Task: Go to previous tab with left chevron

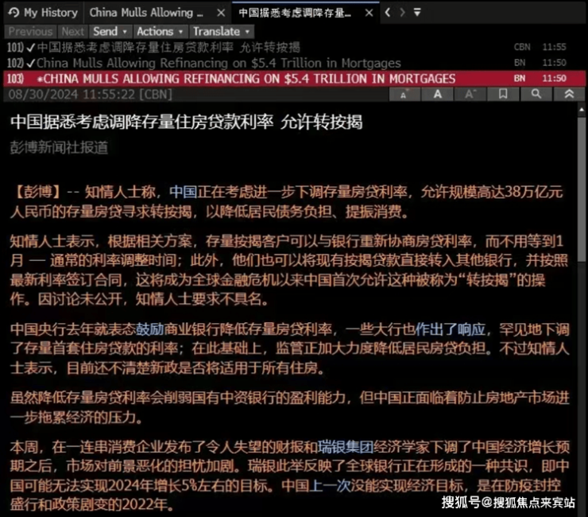Action: pos(388,13)
